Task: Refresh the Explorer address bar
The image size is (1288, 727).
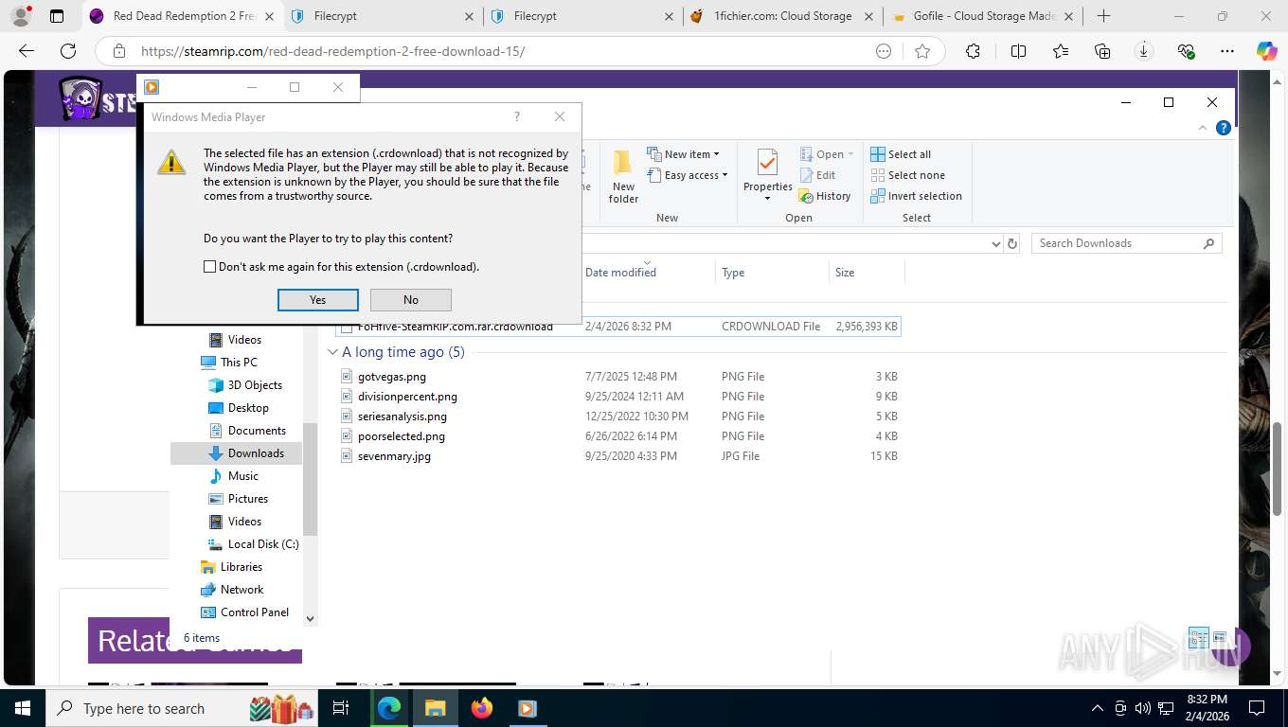Action: coord(1012,243)
